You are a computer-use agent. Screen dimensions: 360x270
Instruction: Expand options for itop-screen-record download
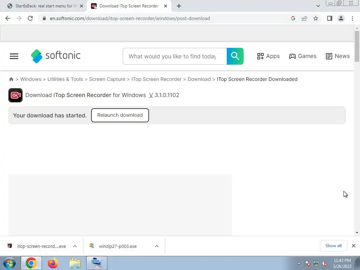pos(75,246)
